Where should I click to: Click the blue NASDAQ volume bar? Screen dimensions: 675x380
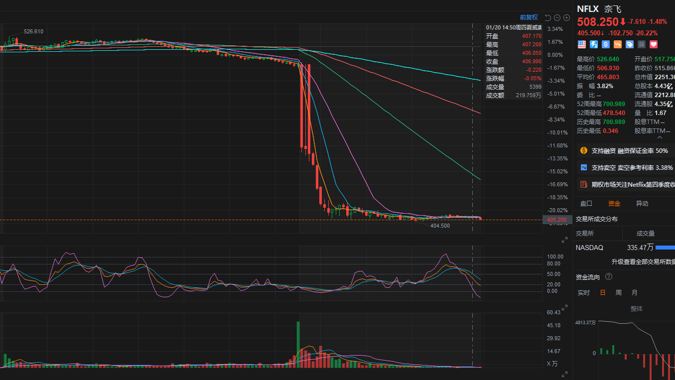click(x=665, y=248)
